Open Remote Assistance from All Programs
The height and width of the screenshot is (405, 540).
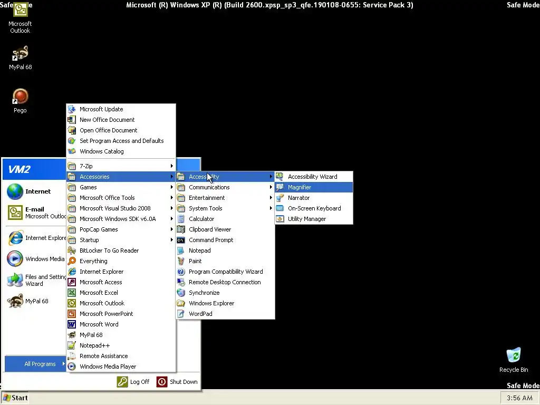coord(121,356)
